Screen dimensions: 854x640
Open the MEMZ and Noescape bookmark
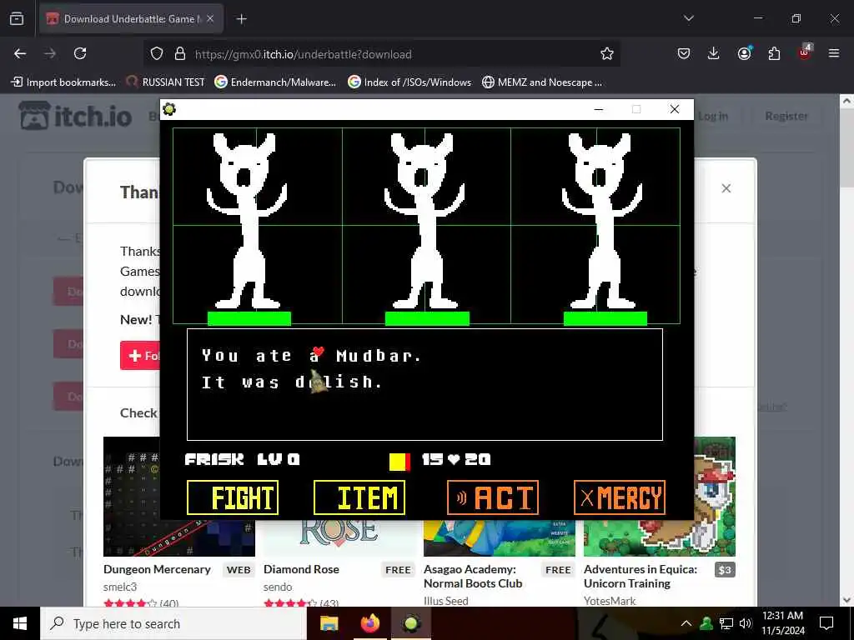click(542, 82)
